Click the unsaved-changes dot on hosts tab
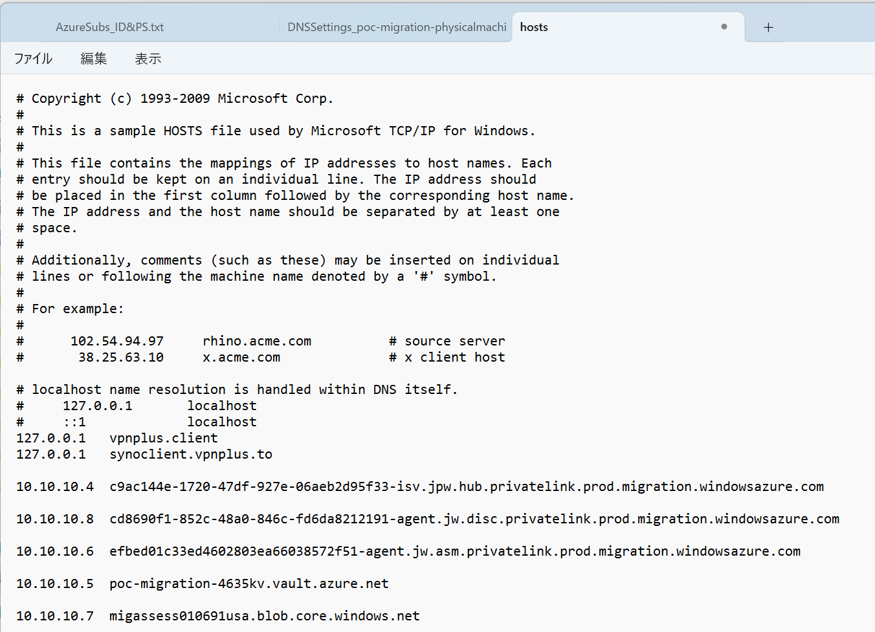Viewport: 875px width, 632px height. (x=724, y=27)
